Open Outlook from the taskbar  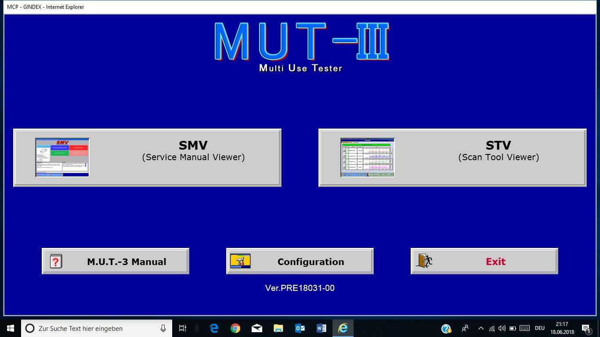tap(300, 328)
